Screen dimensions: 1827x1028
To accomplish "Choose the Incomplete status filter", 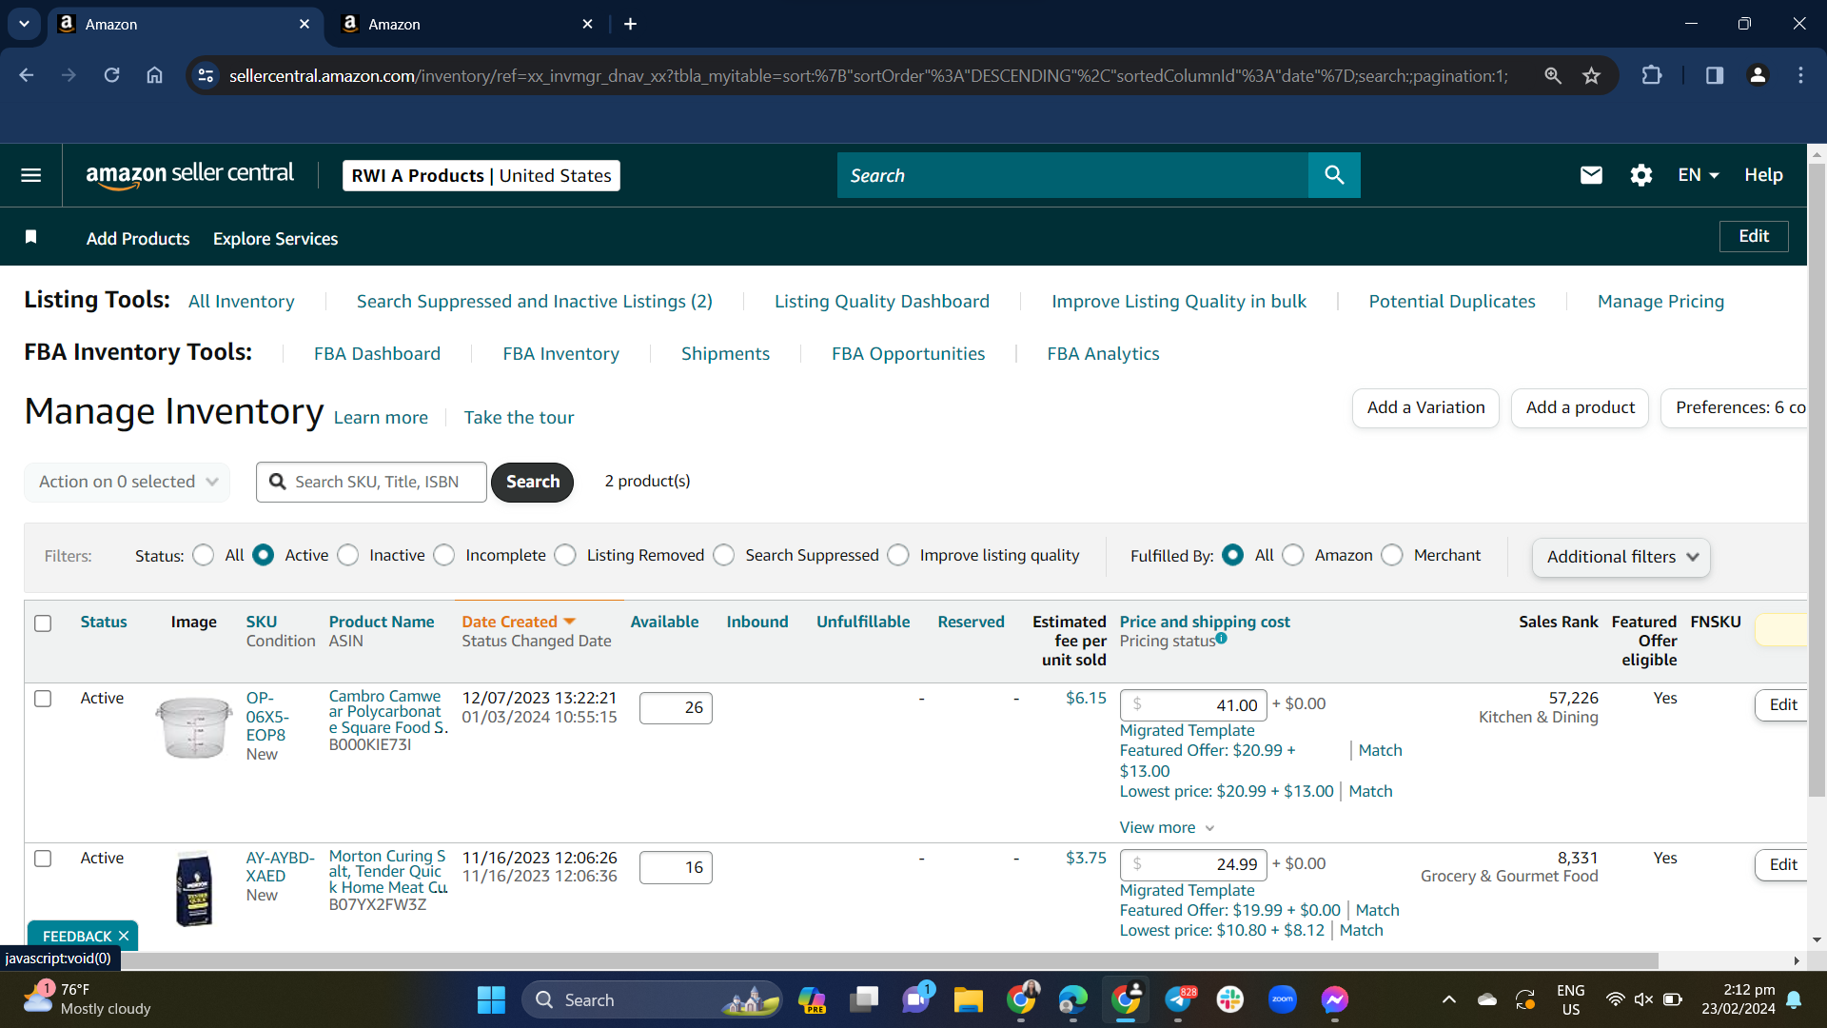I will 444,555.
